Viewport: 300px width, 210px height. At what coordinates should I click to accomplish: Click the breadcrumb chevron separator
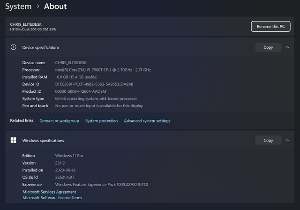(38, 6)
